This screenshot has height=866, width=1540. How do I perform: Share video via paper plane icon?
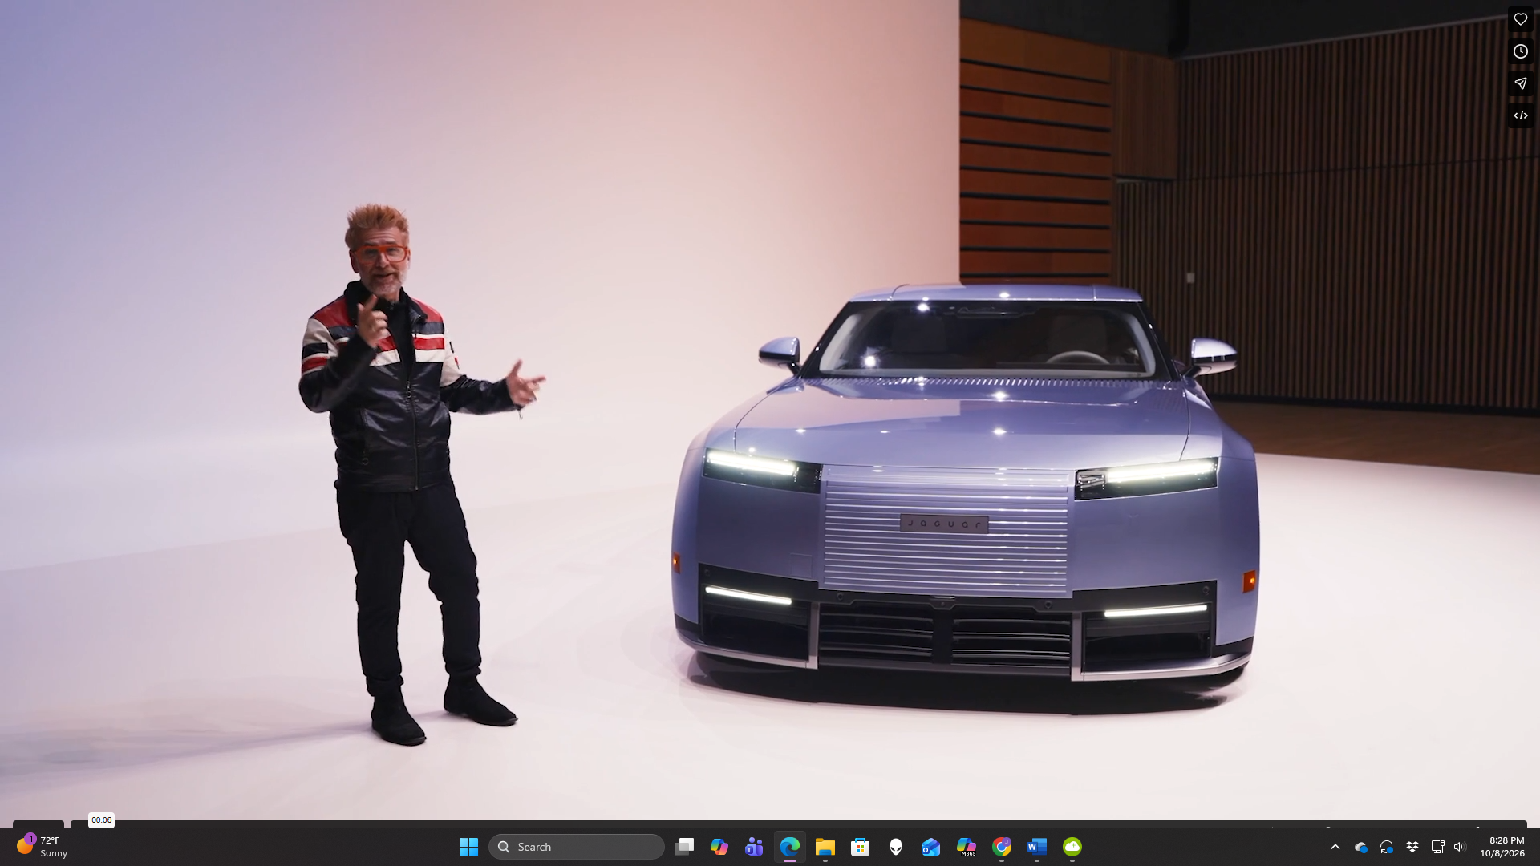(x=1520, y=83)
